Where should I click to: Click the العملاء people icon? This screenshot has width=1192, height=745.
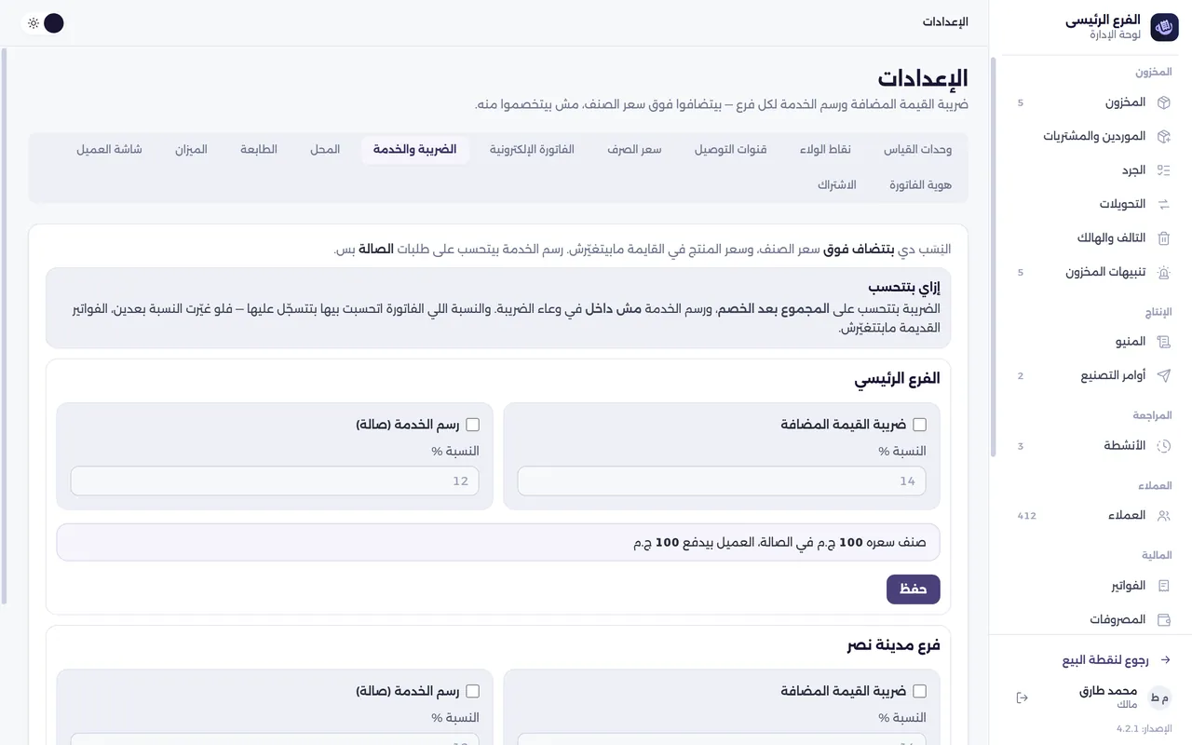1163,516
